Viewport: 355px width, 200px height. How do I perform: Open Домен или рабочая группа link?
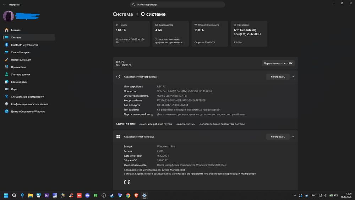[x=155, y=124]
